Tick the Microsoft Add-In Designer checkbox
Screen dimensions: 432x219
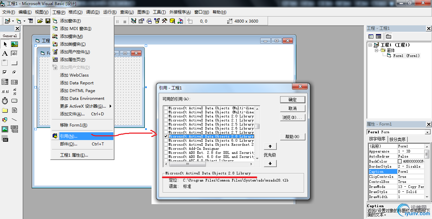click(166, 149)
